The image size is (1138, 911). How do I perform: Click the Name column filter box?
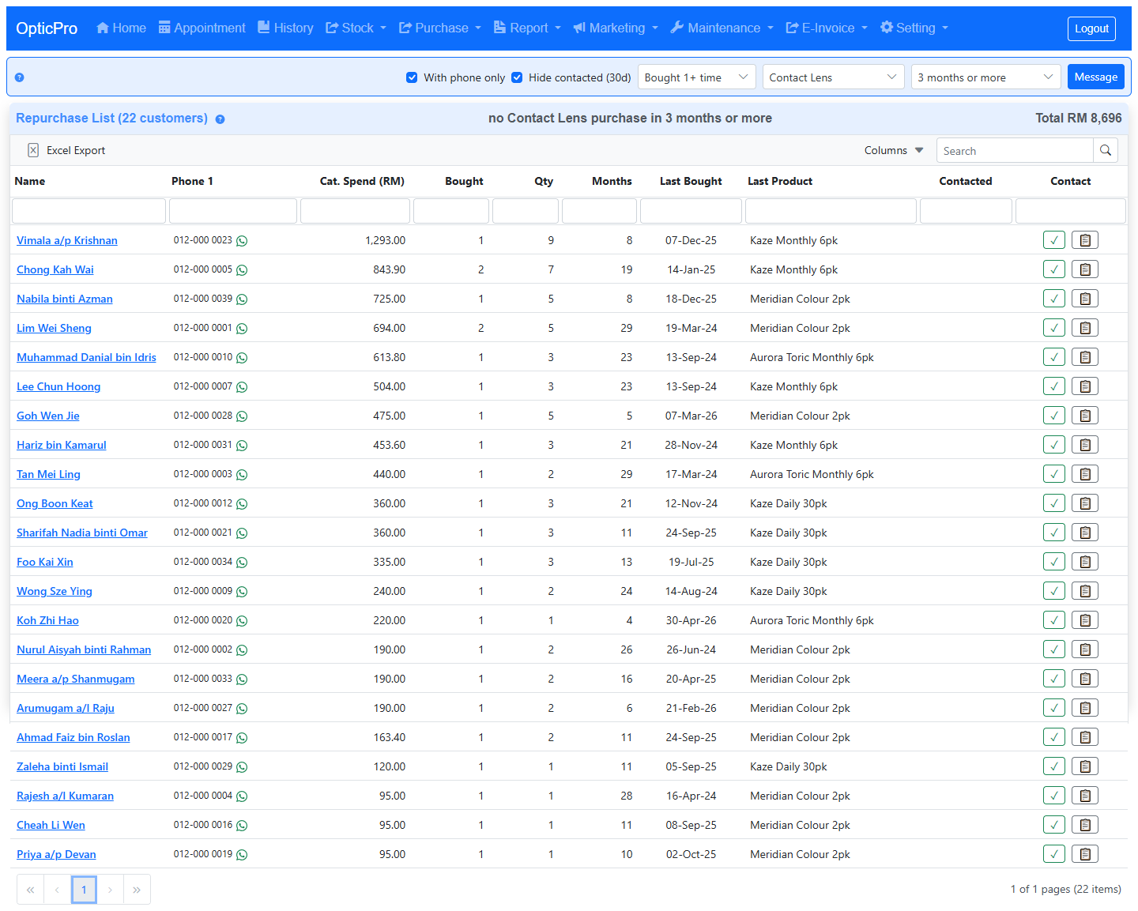pyautogui.click(x=89, y=211)
